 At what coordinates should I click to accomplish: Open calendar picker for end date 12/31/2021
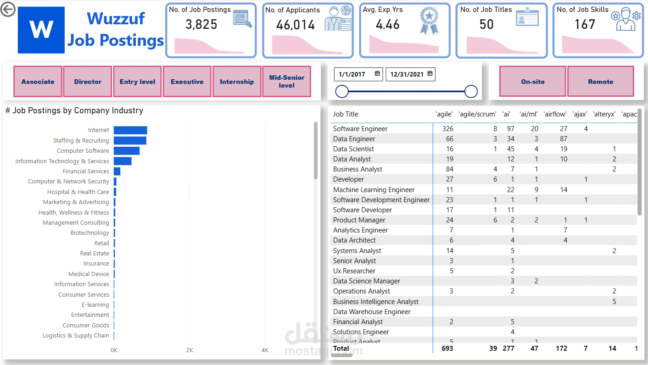pyautogui.click(x=430, y=74)
